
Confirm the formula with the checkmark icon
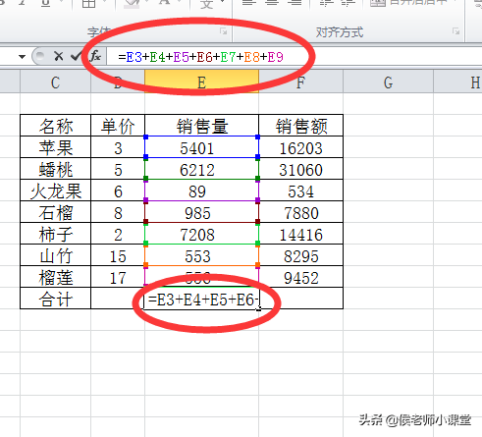[76, 56]
